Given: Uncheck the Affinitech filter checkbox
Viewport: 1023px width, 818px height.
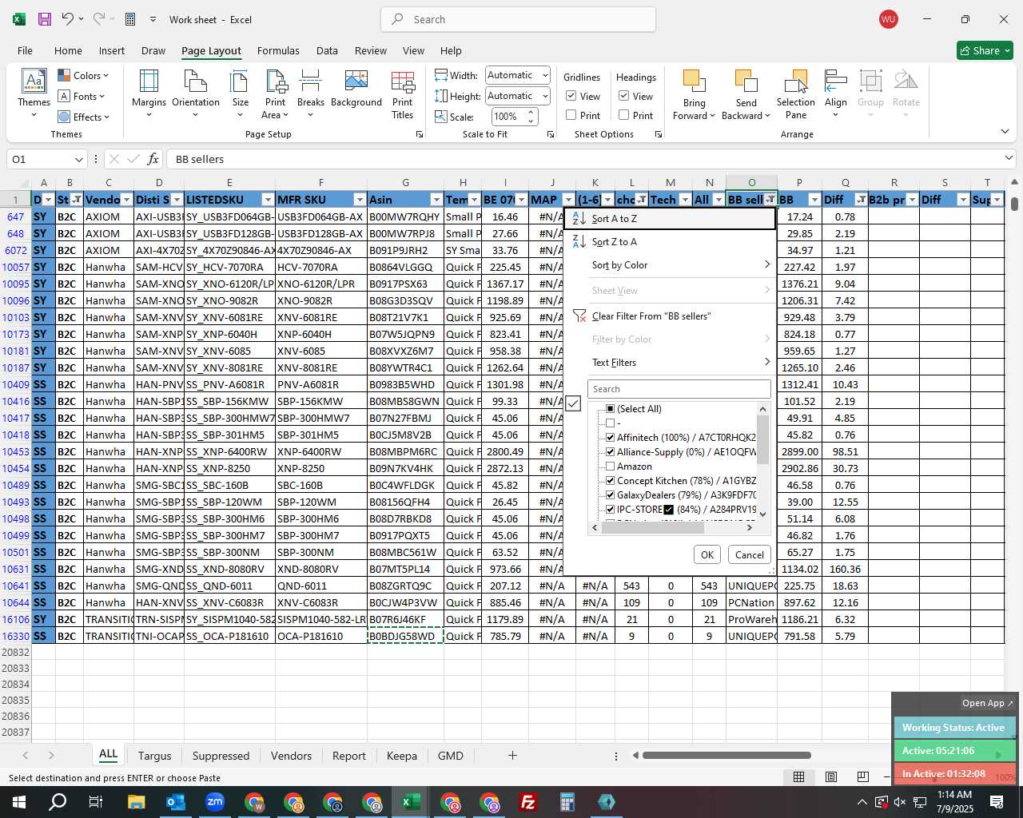Looking at the screenshot, I should pos(611,438).
